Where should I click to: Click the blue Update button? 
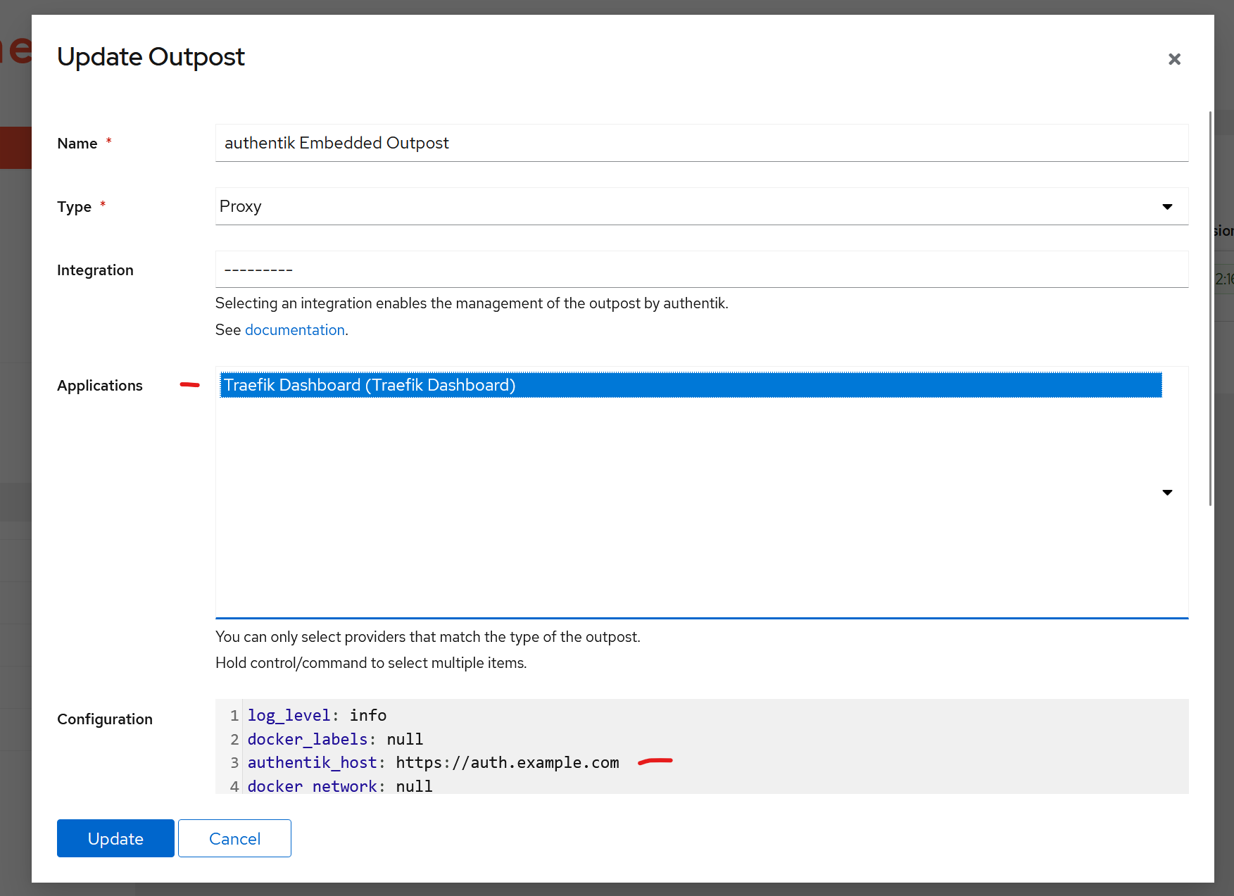[x=115, y=838]
